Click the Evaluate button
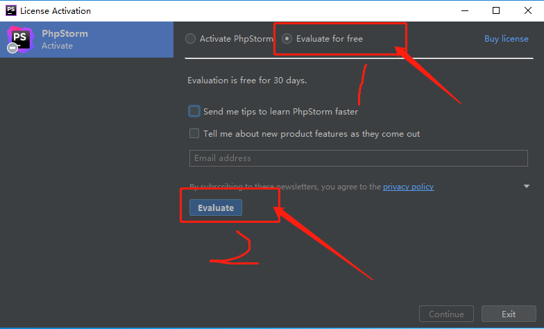 [x=215, y=208]
